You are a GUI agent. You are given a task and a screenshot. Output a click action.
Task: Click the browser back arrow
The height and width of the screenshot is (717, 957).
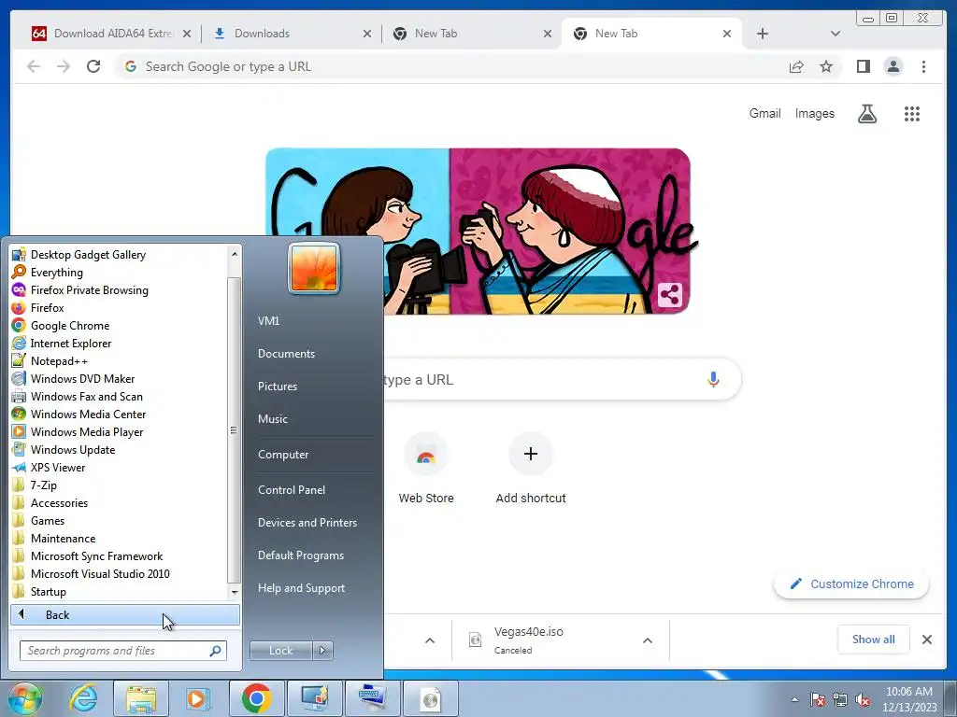pyautogui.click(x=34, y=66)
